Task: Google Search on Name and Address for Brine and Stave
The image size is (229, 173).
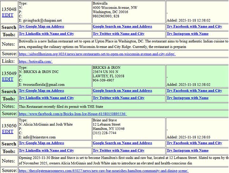Action: click(x=122, y=143)
